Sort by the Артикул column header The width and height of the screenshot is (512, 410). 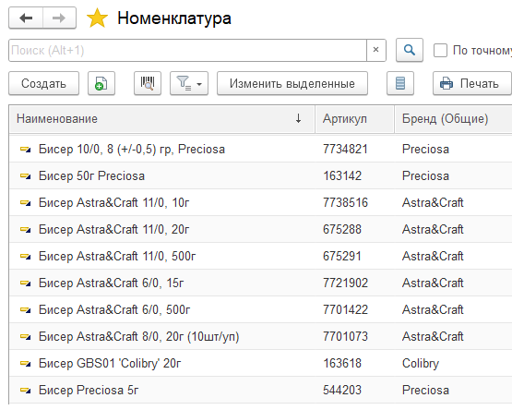[354, 119]
